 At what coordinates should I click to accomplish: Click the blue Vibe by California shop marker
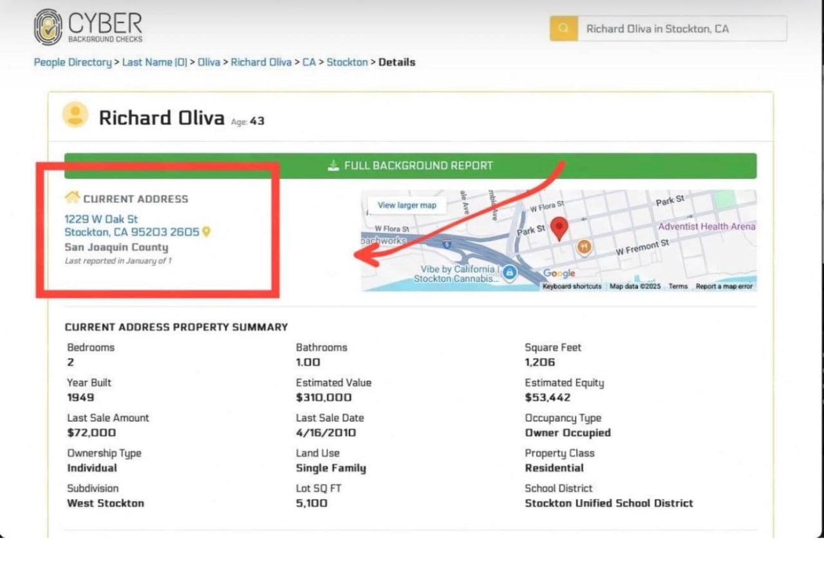(509, 273)
